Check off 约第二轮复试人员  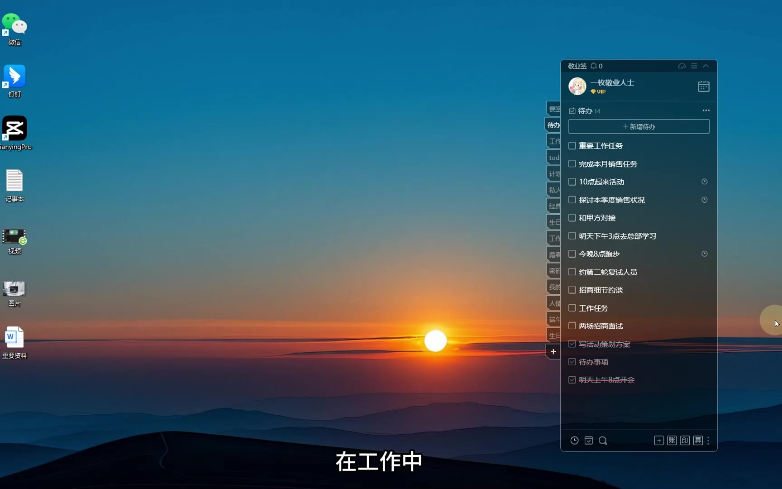tap(572, 272)
